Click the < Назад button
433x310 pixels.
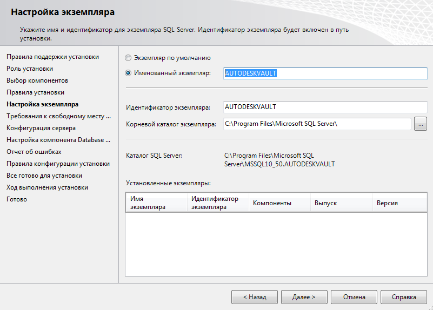(x=254, y=297)
